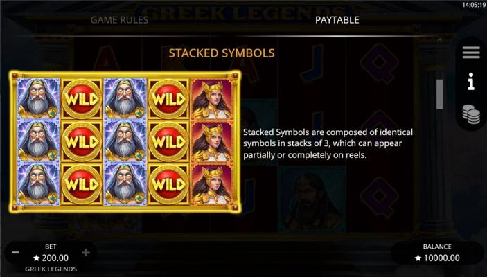This screenshot has height=277, width=487.
Task: Increase bet with the plus button
Action: point(86,253)
